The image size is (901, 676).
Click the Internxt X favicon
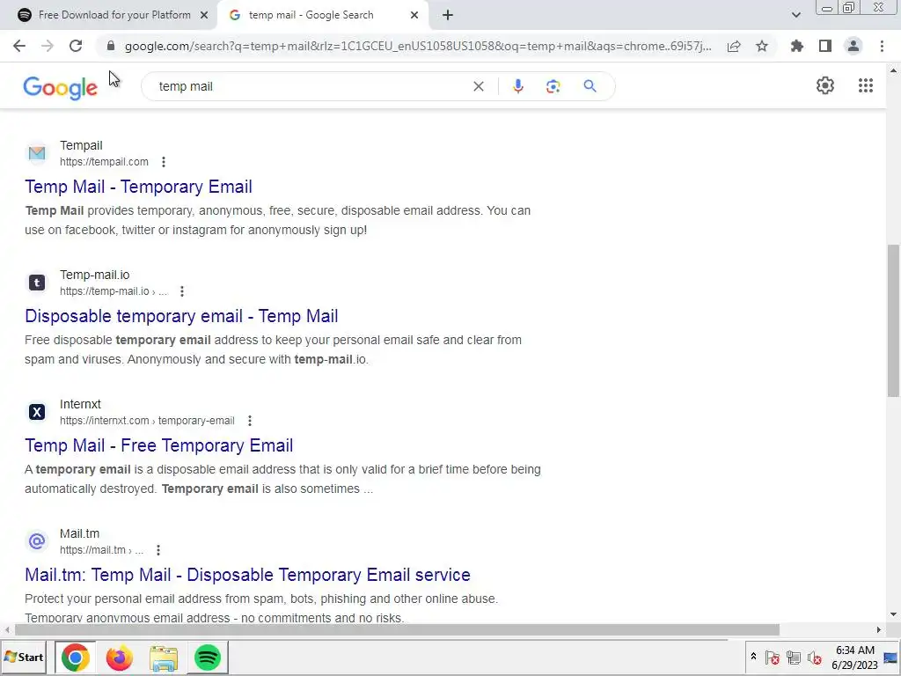coord(37,412)
